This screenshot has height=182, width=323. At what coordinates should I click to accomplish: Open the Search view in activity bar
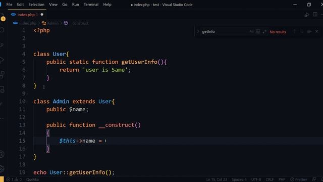pyautogui.click(x=2, y=30)
